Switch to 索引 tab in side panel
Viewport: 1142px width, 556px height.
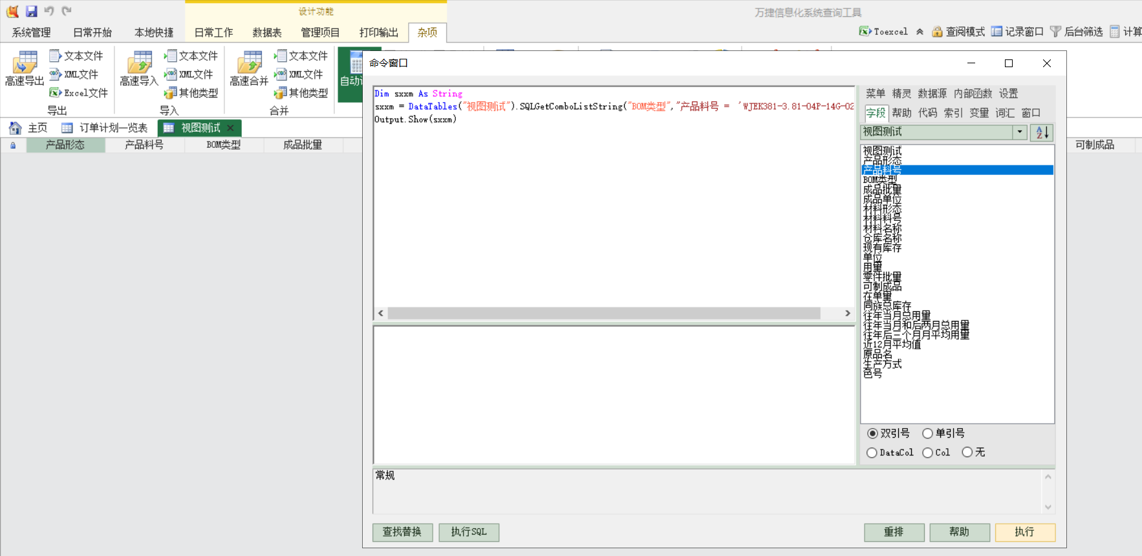[953, 113]
